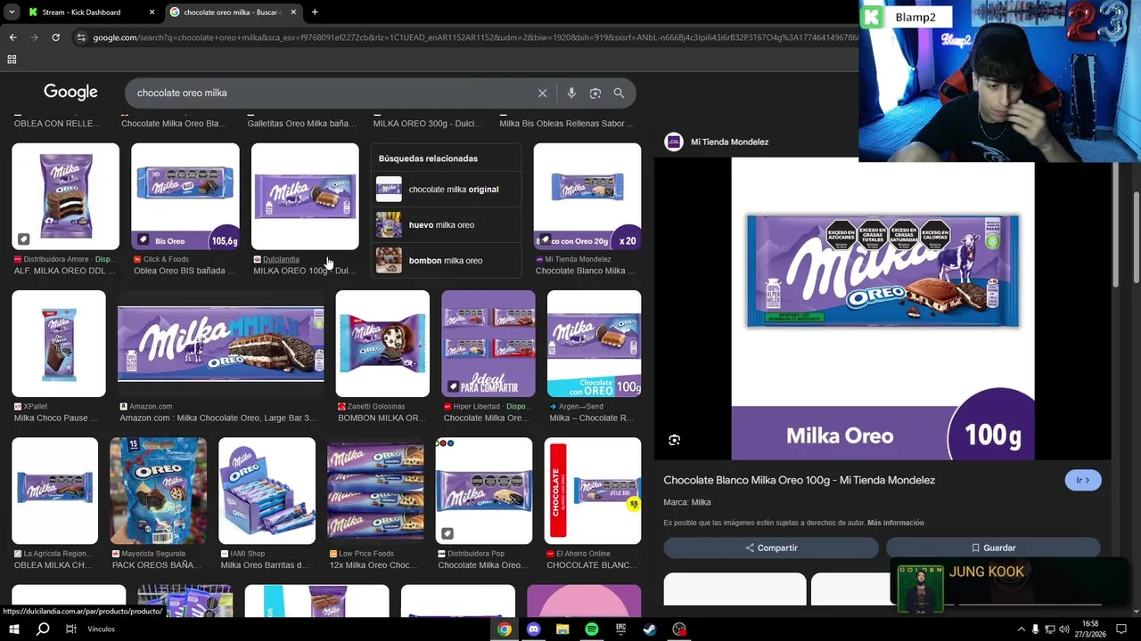Screen dimensions: 1141x641
Task: Open Steam from the taskbar
Action: point(650,629)
